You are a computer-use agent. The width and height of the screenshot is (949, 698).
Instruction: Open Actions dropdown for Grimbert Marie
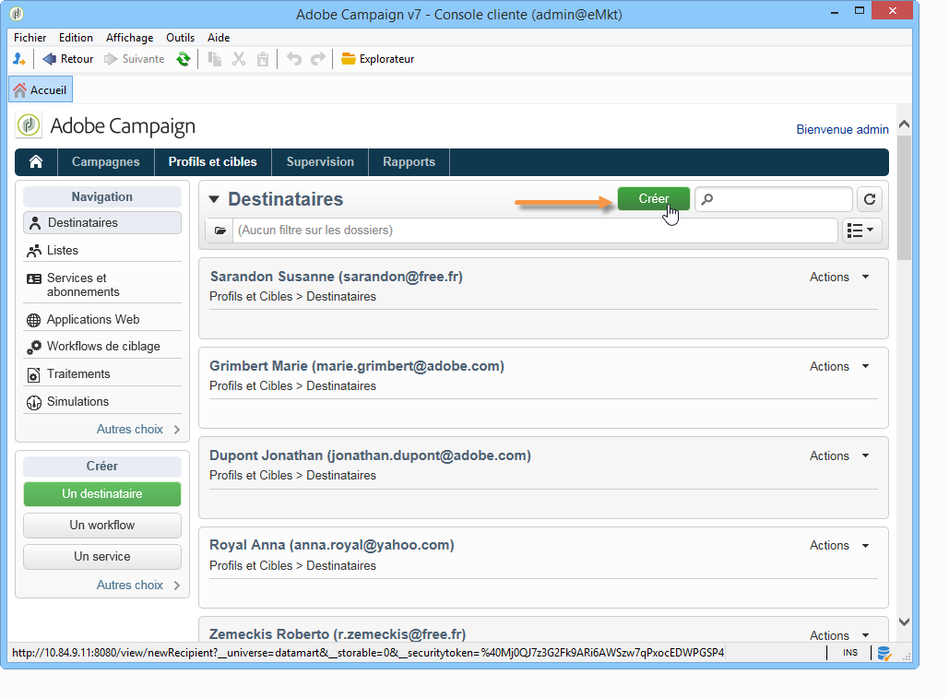(839, 367)
